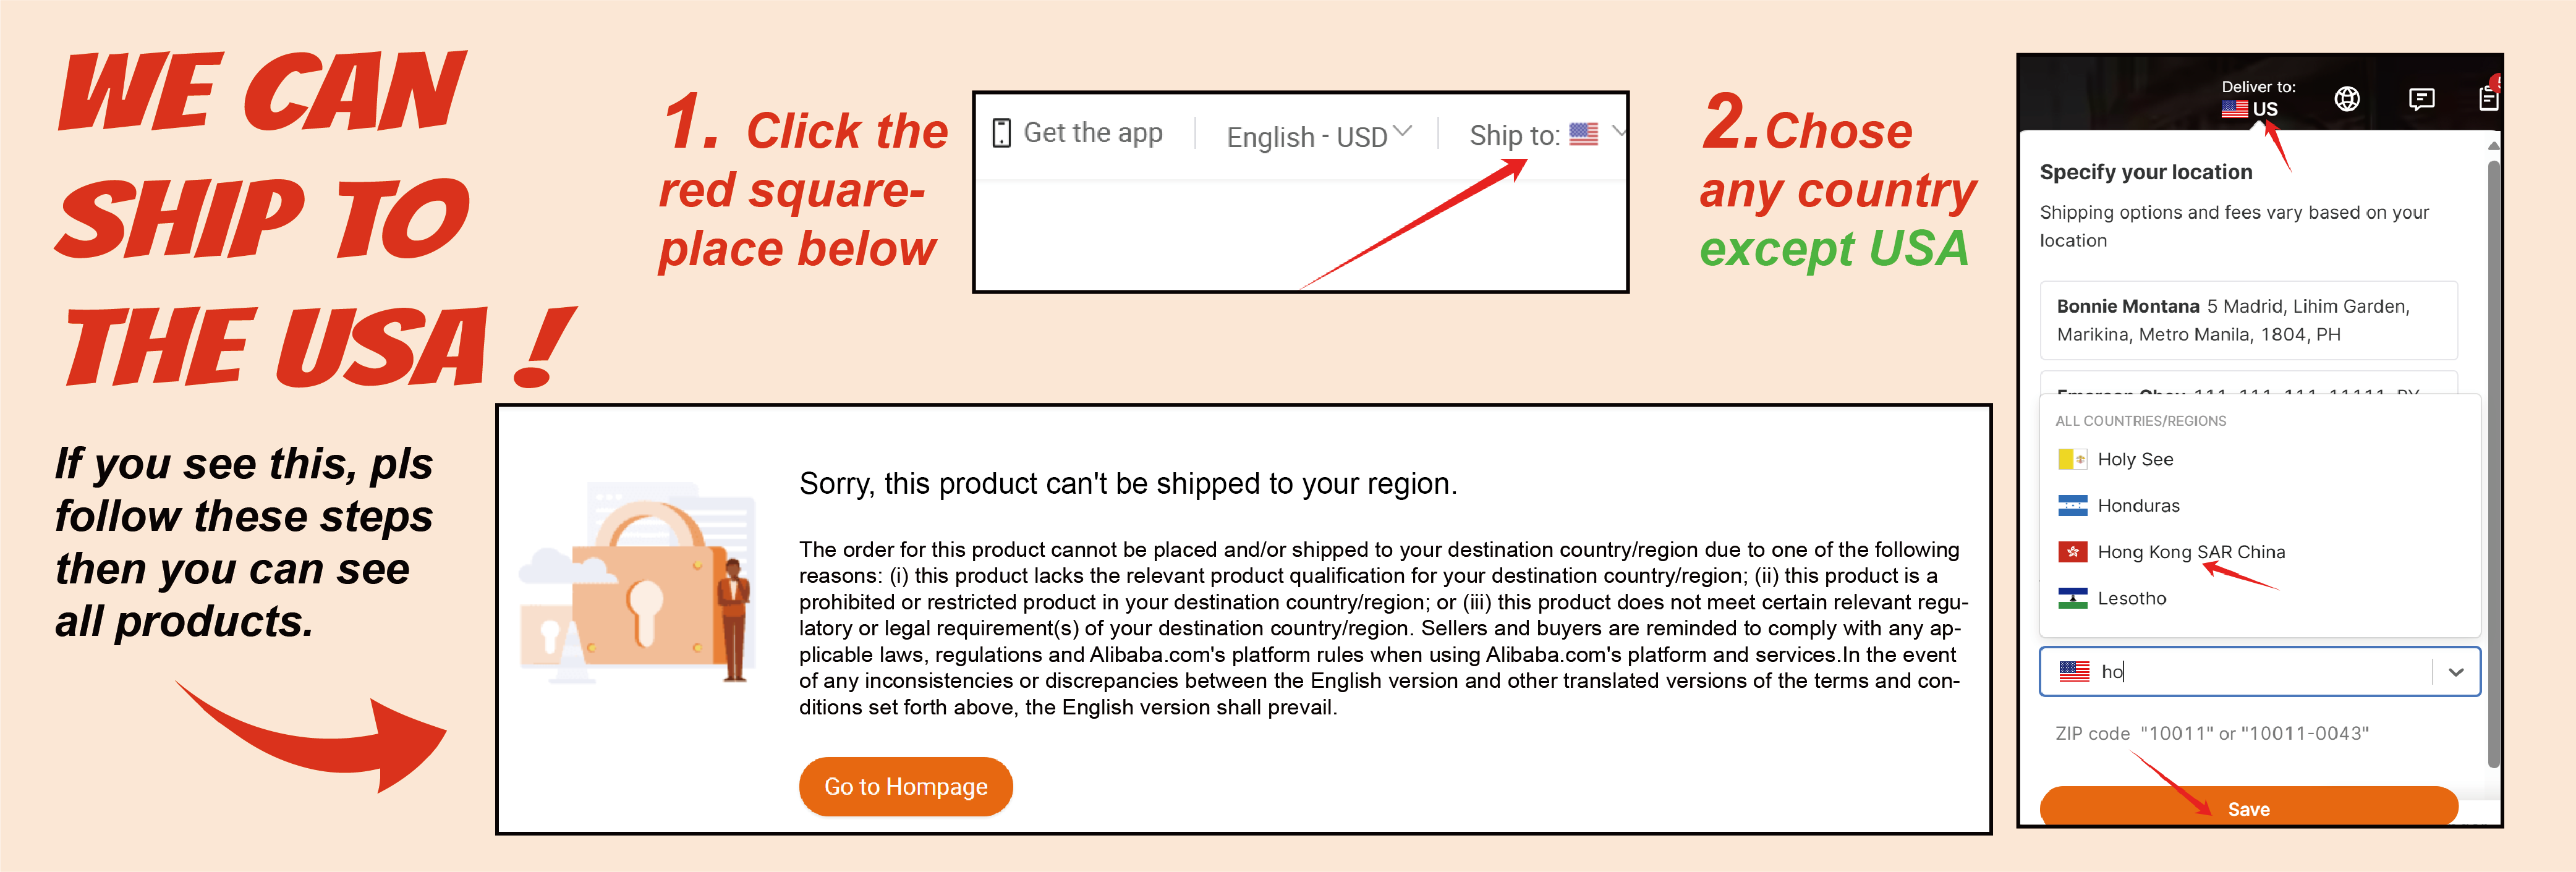
Task: Click the location panel vertical scrollbar
Action: click(x=2493, y=460)
